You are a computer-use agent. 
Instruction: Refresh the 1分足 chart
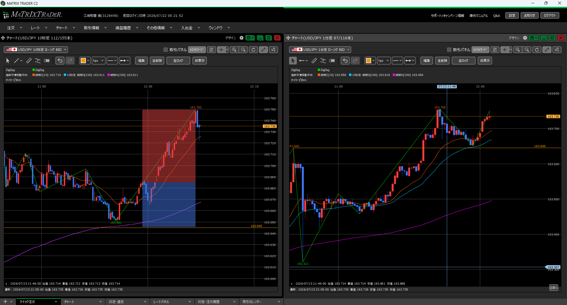pos(537,50)
